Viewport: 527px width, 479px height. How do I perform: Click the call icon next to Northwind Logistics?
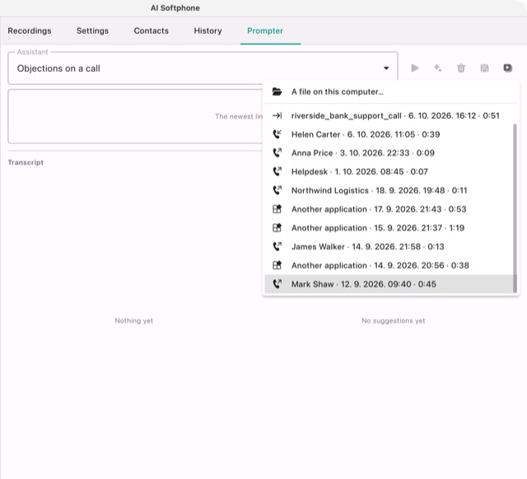pos(277,190)
